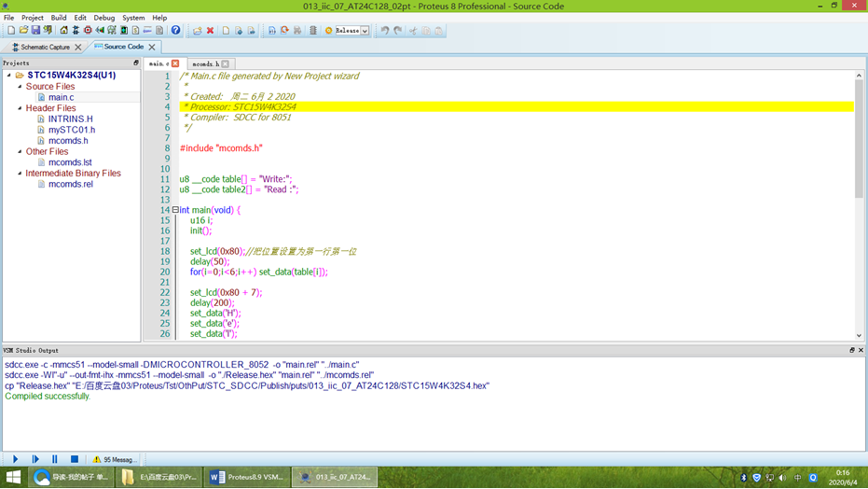Click the Bluetooth tray icon
The width and height of the screenshot is (868, 489).
(743, 478)
